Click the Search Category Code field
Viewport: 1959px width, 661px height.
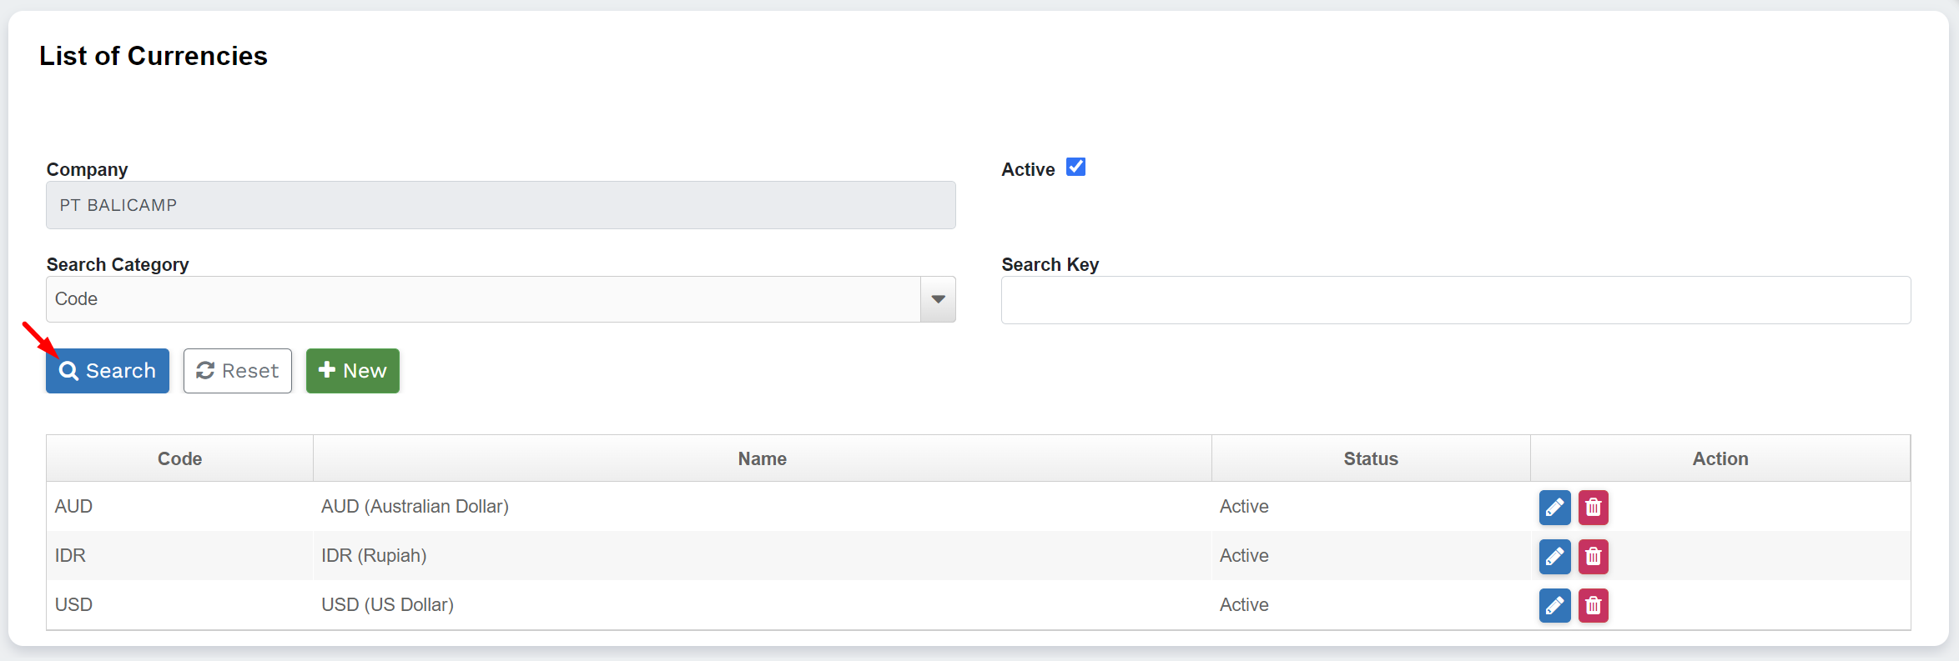click(x=484, y=299)
